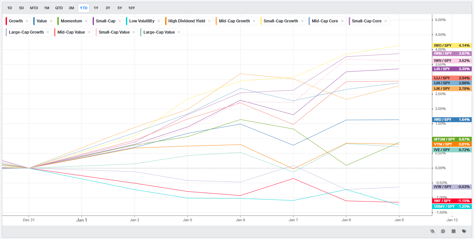Click the target tracking icon below chart
474x239 pixels.
443,231
